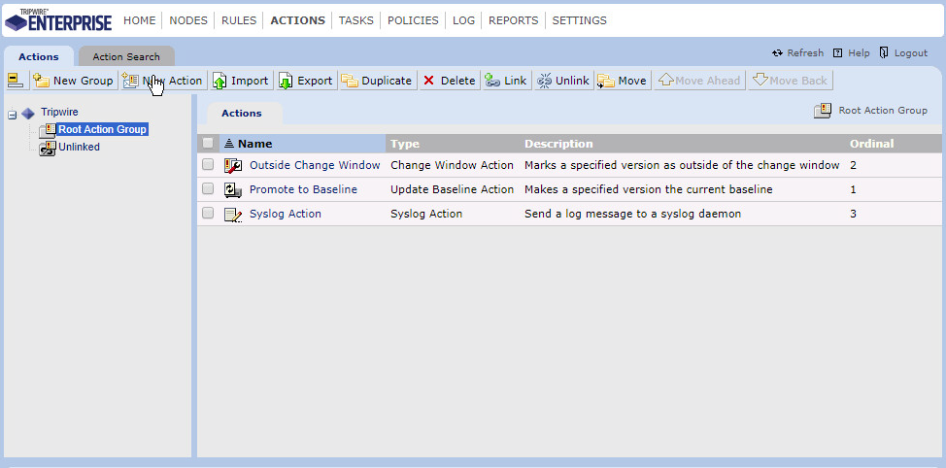The height and width of the screenshot is (468, 946).
Task: Click the Duplicate toolbar icon
Action: pyautogui.click(x=350, y=81)
